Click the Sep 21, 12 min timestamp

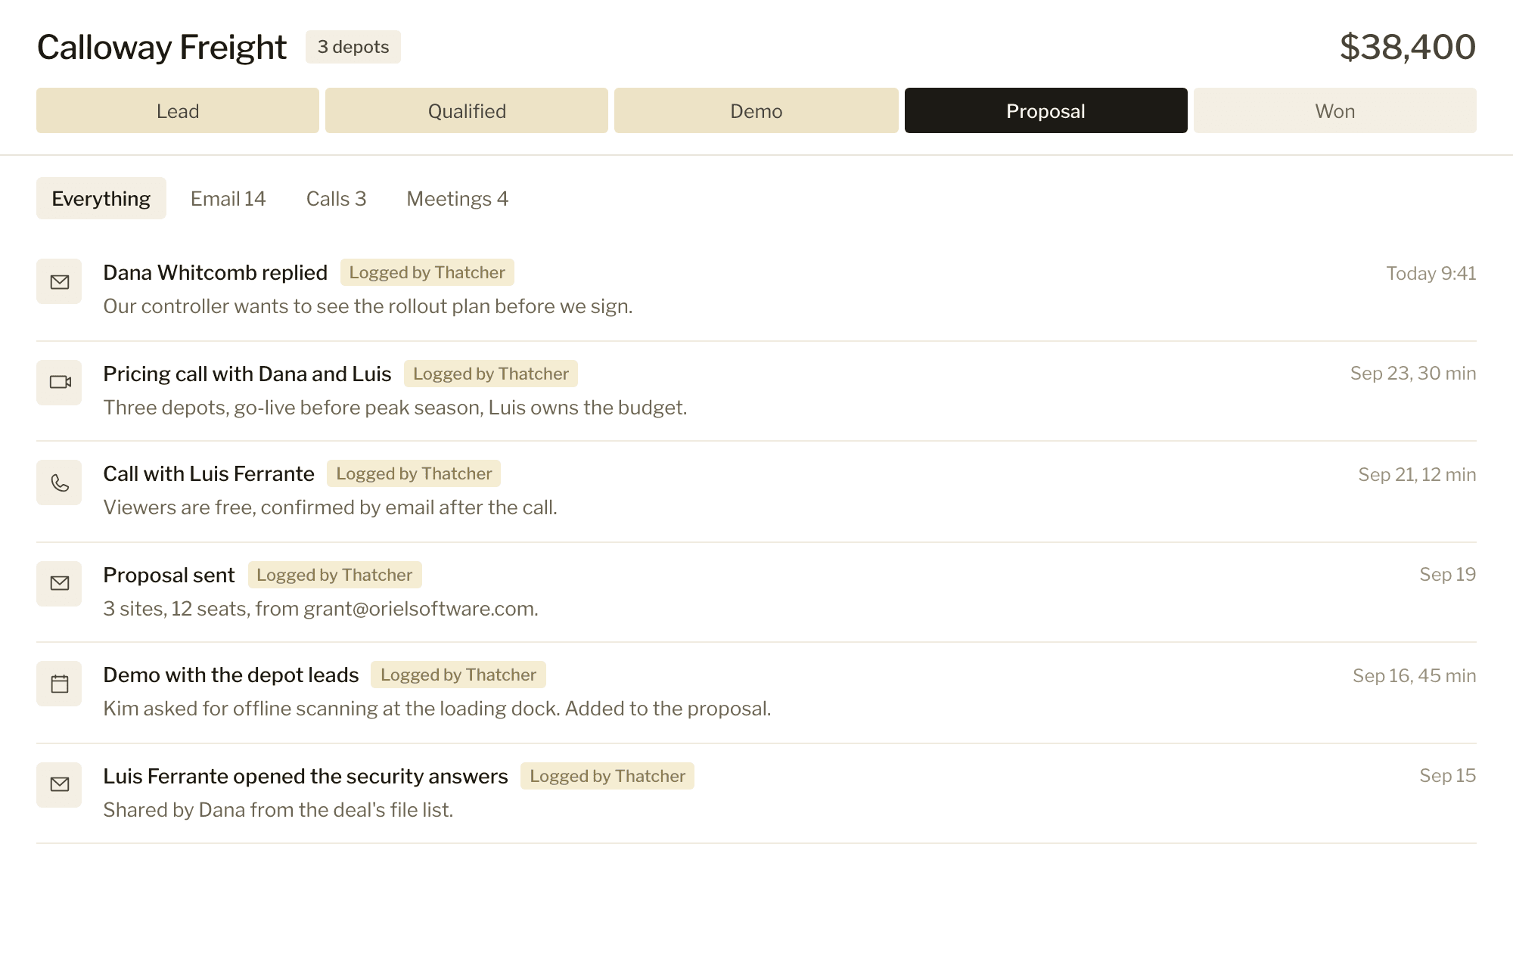(1417, 474)
